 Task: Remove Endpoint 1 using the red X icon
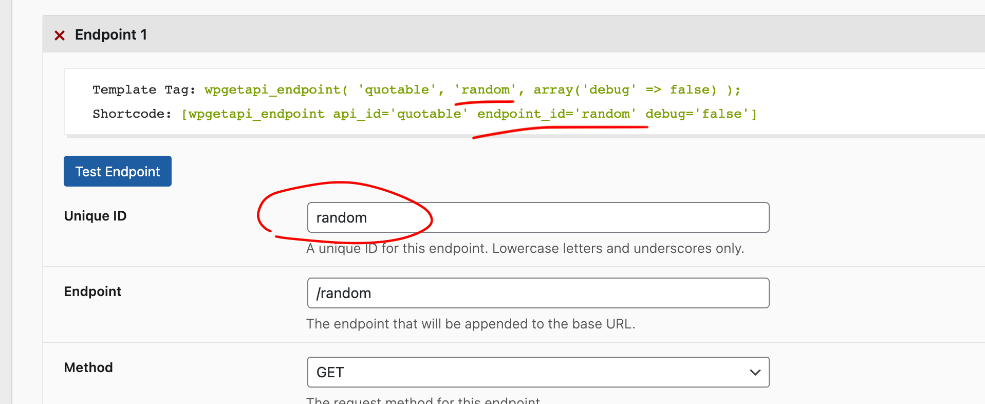pyautogui.click(x=60, y=35)
